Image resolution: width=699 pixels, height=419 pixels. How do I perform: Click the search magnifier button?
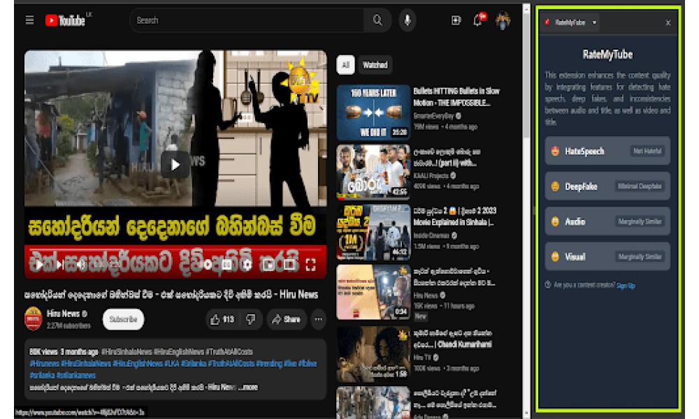pos(377,20)
